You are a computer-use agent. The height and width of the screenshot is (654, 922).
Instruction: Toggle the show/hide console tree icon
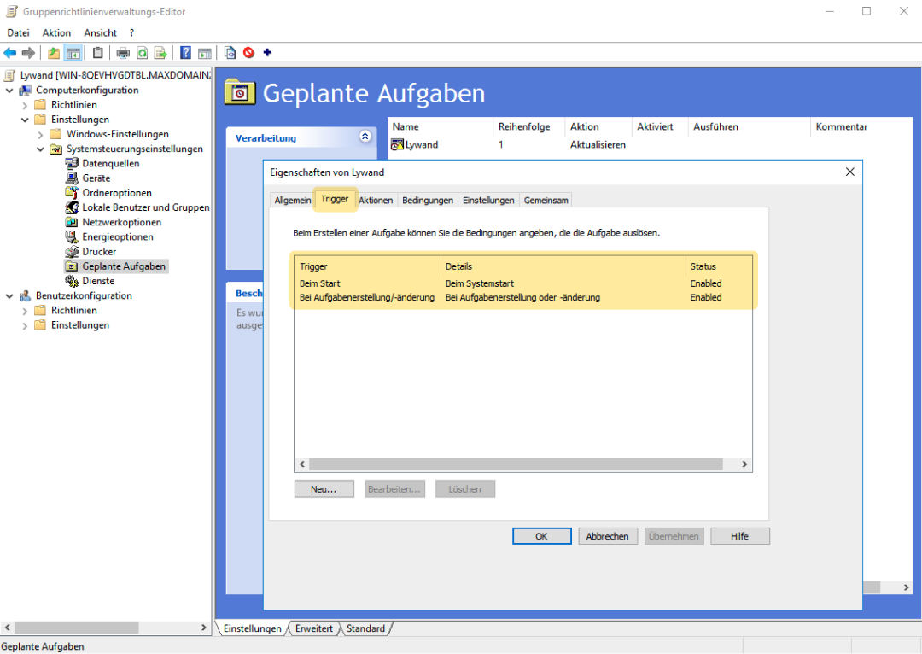click(x=73, y=53)
